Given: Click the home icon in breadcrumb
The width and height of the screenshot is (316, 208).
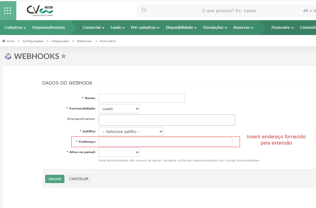Looking at the screenshot, I should point(4,41).
